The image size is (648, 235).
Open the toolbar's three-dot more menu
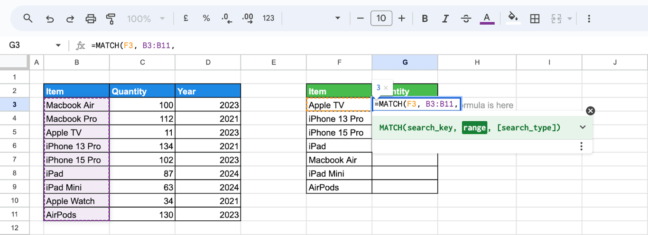tap(589, 18)
